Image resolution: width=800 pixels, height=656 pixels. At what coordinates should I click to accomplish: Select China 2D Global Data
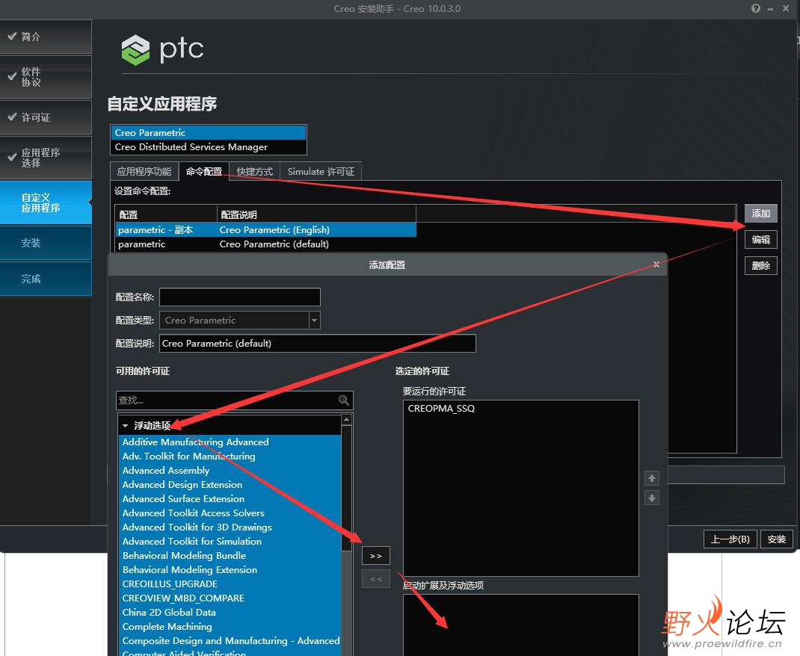(x=230, y=613)
